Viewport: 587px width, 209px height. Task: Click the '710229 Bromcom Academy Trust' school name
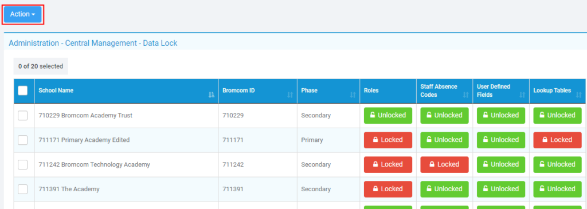click(x=85, y=116)
